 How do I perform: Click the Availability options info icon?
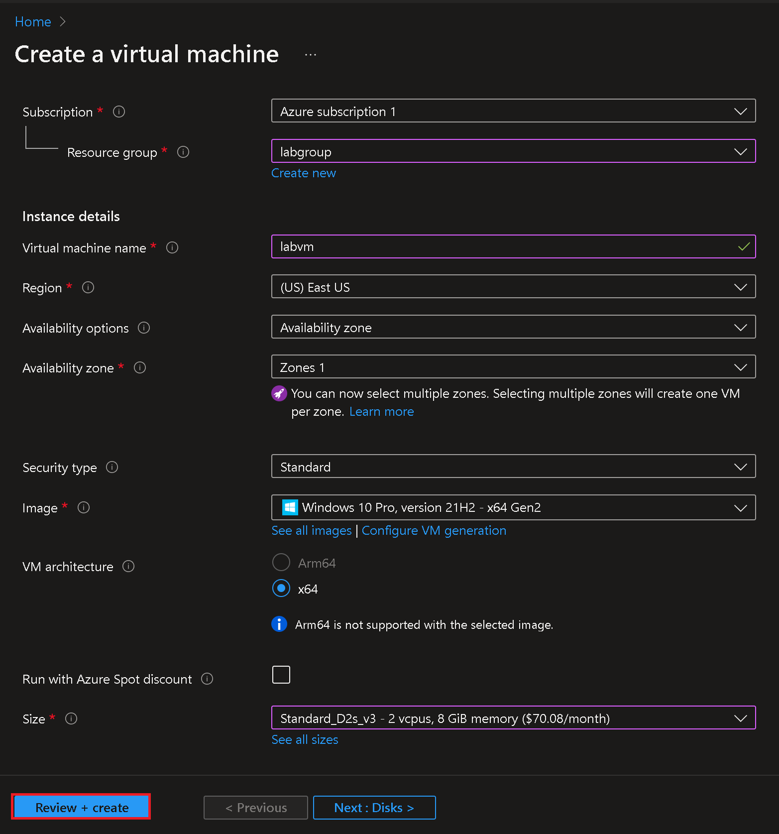pos(144,328)
